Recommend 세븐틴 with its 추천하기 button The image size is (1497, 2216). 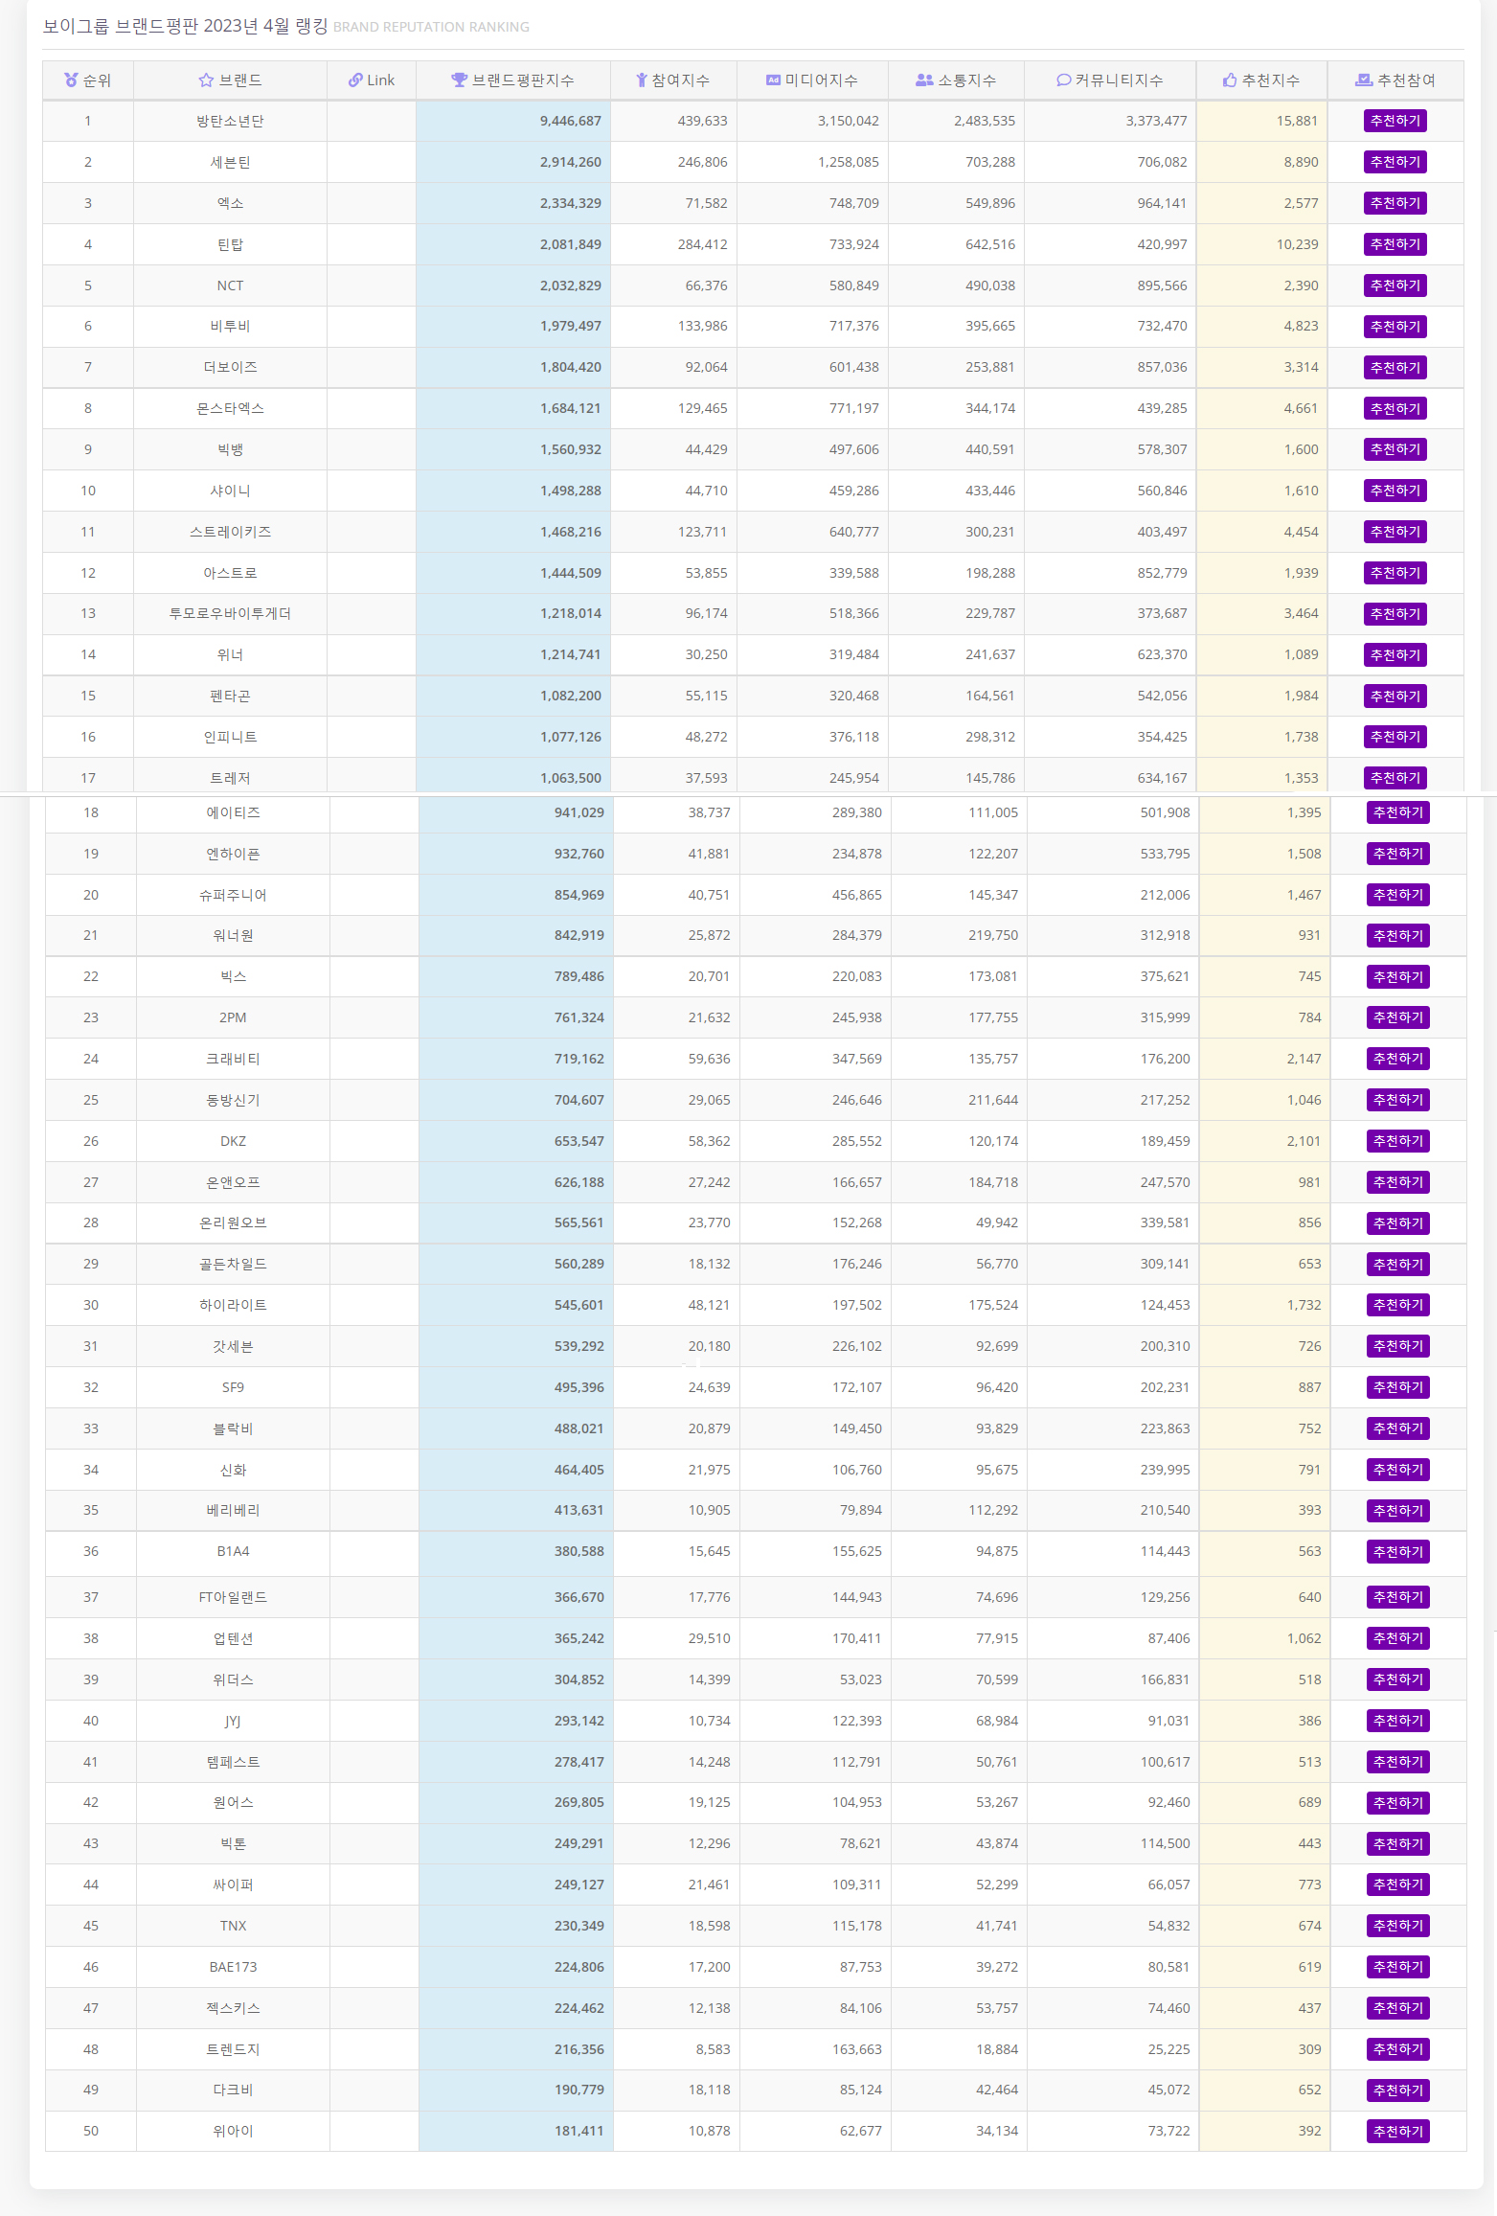tap(1395, 162)
